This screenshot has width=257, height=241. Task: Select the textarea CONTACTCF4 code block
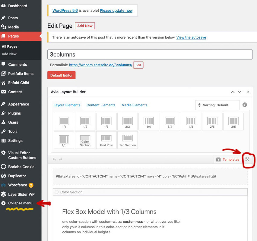coord(150,176)
